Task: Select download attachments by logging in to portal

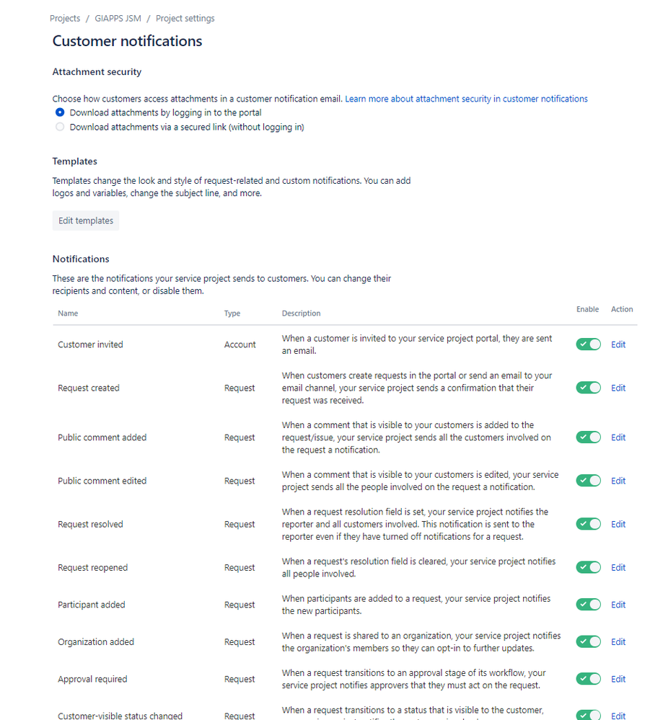Action: [x=60, y=112]
